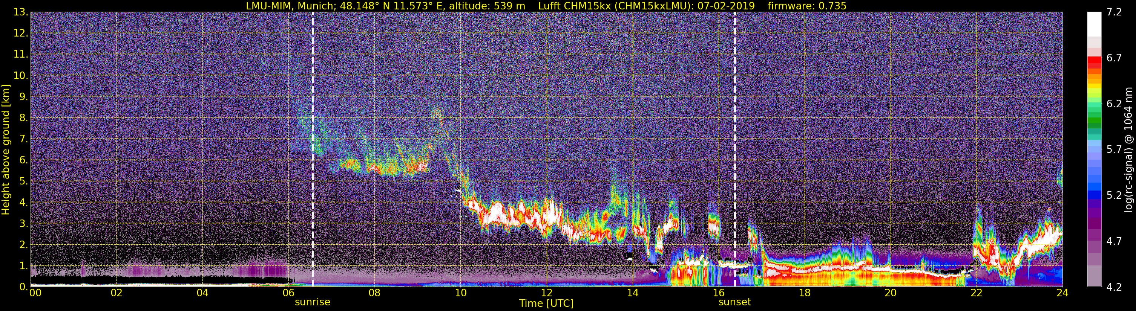Click the white dashed sunrise marker line
Viewport: 1136px width, 311px height.
click(313, 149)
